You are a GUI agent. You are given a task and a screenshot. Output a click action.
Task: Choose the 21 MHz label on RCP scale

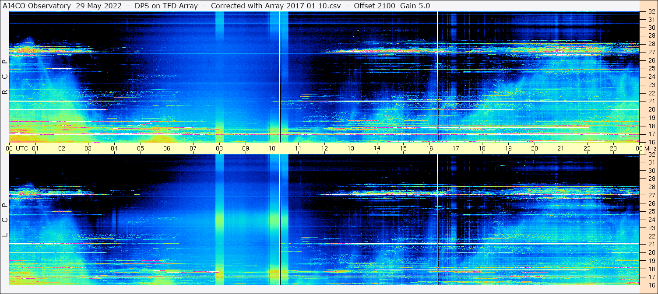(651, 101)
